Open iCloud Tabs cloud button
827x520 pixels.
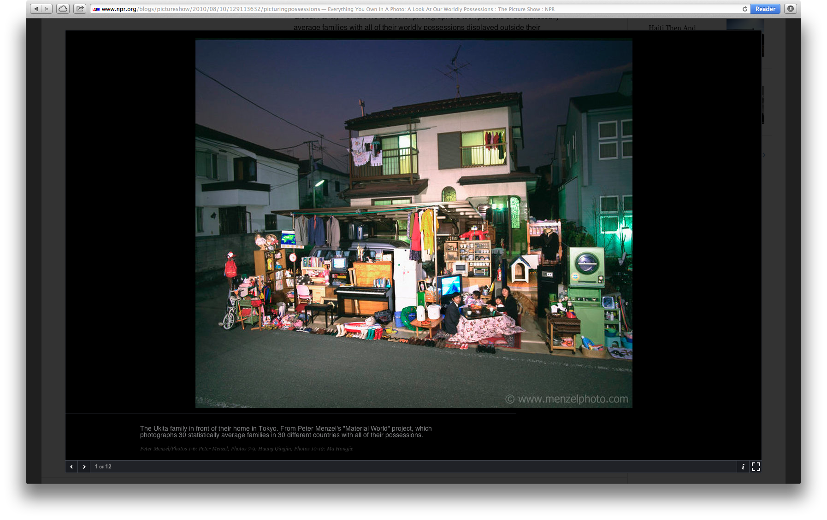click(63, 9)
